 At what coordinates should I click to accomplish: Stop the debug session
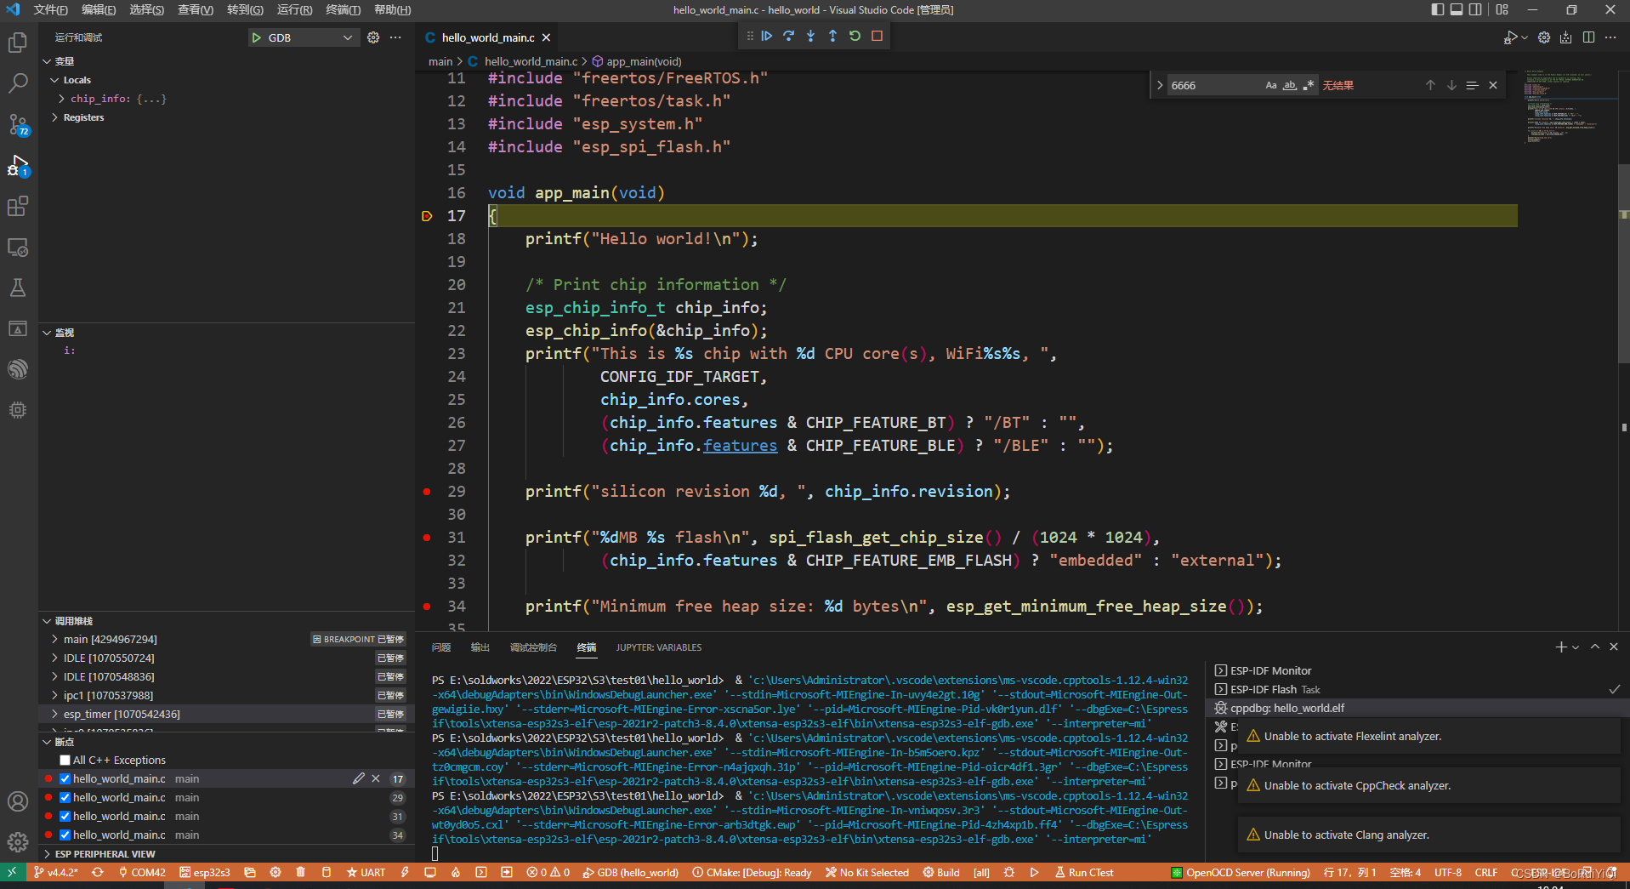(877, 36)
